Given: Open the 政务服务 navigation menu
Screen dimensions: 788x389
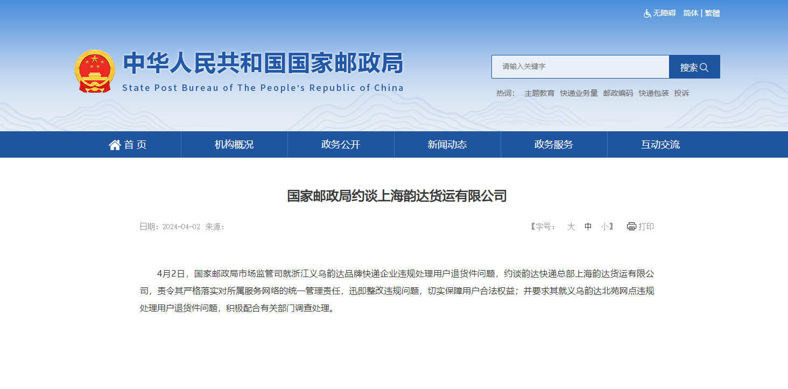Looking at the screenshot, I should 554,145.
